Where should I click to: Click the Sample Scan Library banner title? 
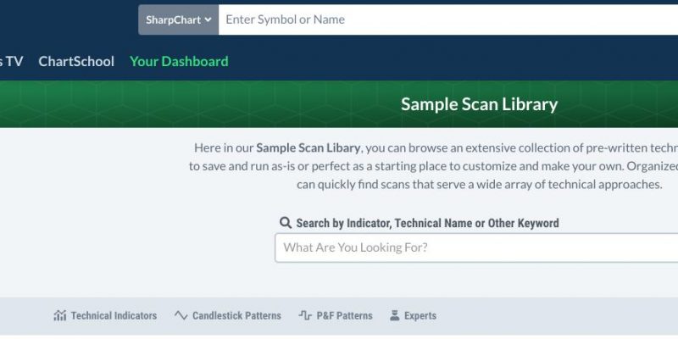click(x=479, y=104)
